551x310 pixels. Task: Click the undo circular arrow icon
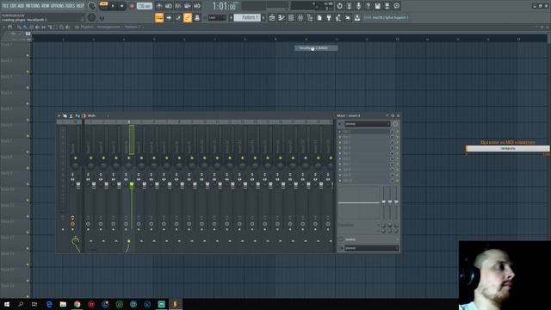(339, 6)
